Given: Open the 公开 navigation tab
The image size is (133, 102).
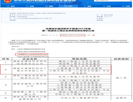Looking at the screenshot, I should tap(68, 6).
